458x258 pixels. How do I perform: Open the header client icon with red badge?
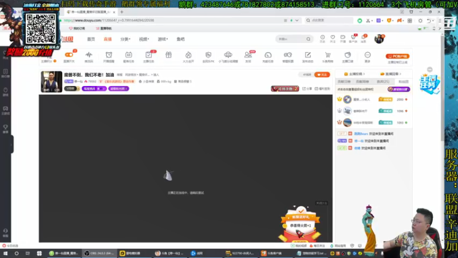tap(353, 37)
